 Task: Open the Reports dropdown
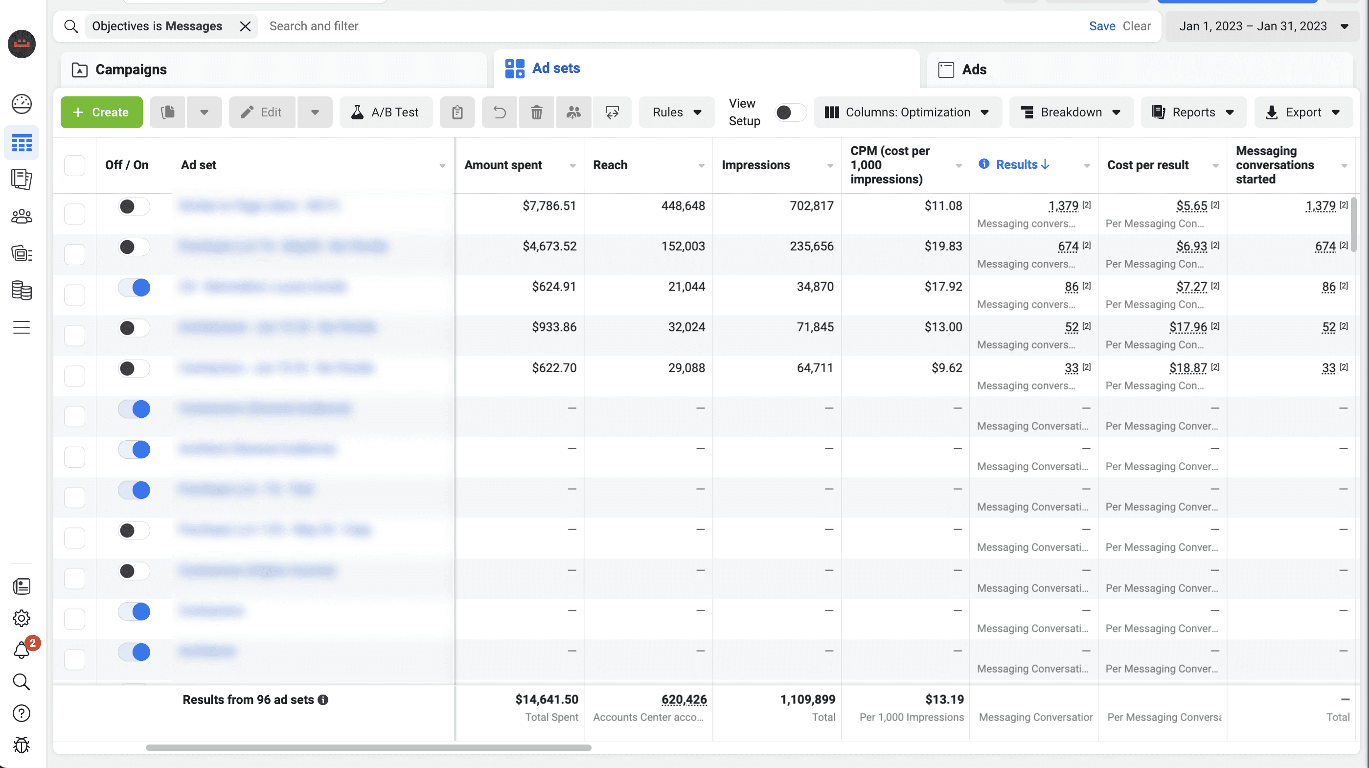click(1193, 112)
